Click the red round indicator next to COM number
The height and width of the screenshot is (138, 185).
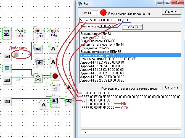click(104, 12)
